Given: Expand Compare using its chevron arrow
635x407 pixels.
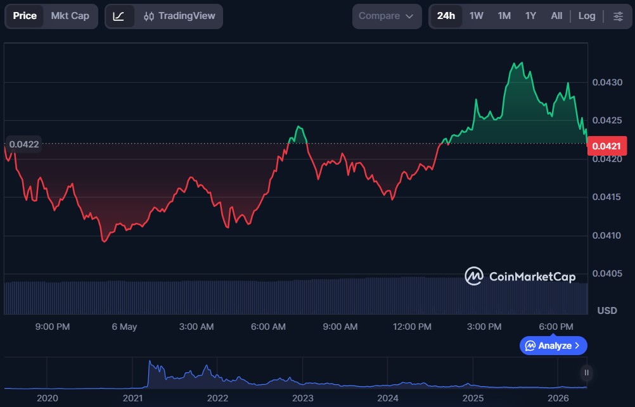Looking at the screenshot, I should [x=409, y=16].
